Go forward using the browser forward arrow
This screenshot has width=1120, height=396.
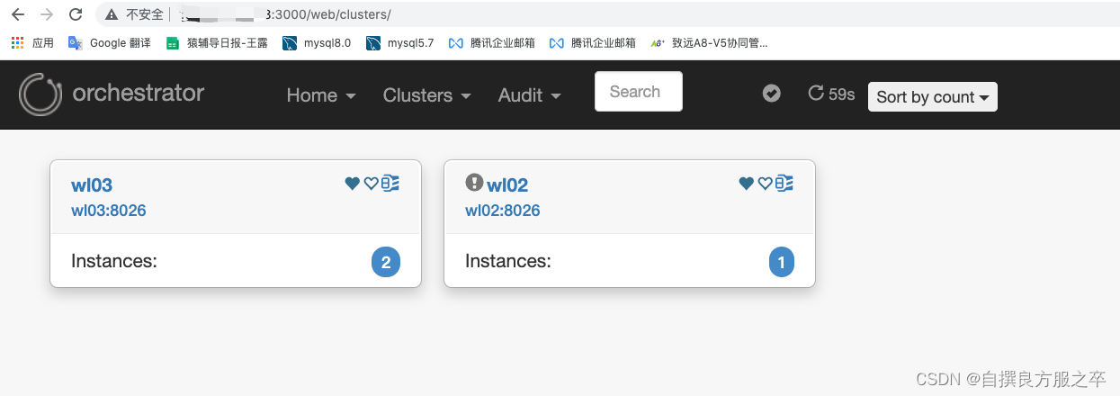tap(47, 14)
